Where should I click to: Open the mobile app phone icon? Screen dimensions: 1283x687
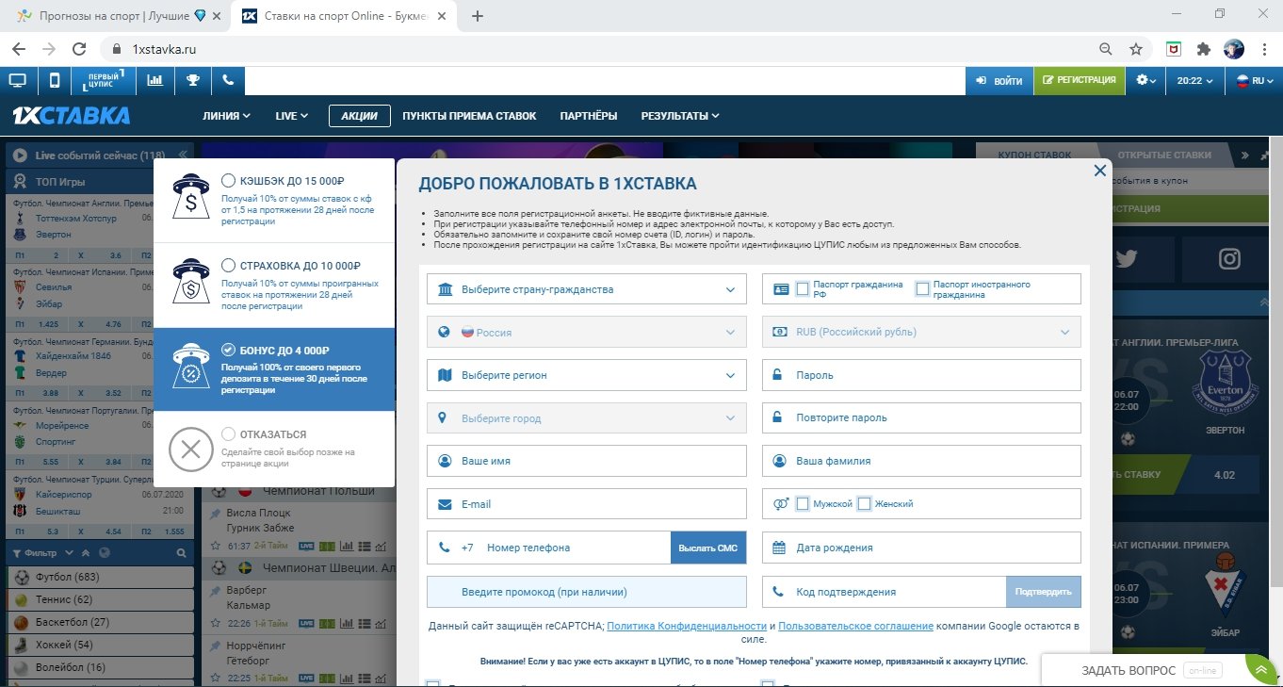[55, 80]
